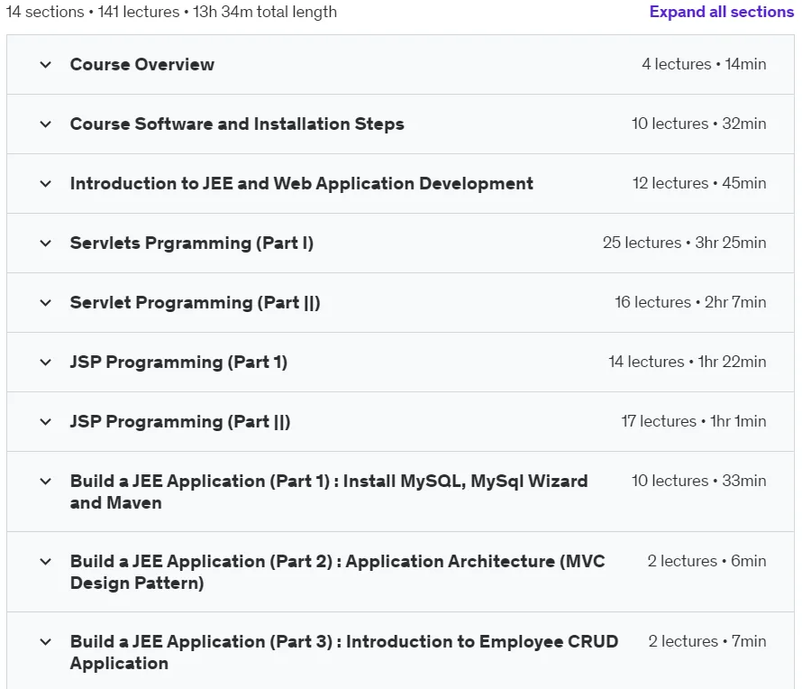
Task: Click the 10 lectures 32min summary
Action: tap(698, 124)
